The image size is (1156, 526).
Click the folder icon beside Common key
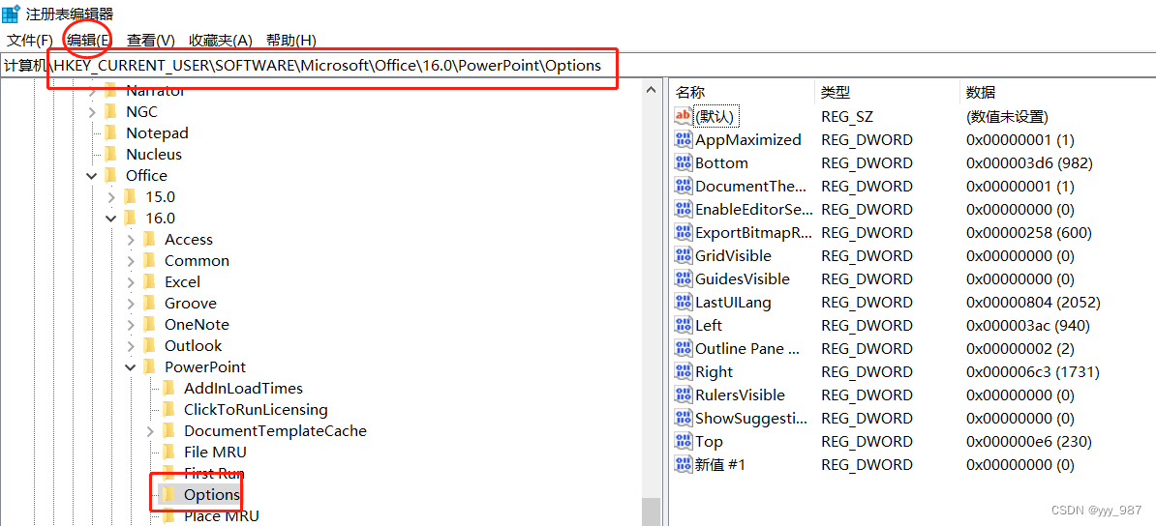[x=150, y=261]
